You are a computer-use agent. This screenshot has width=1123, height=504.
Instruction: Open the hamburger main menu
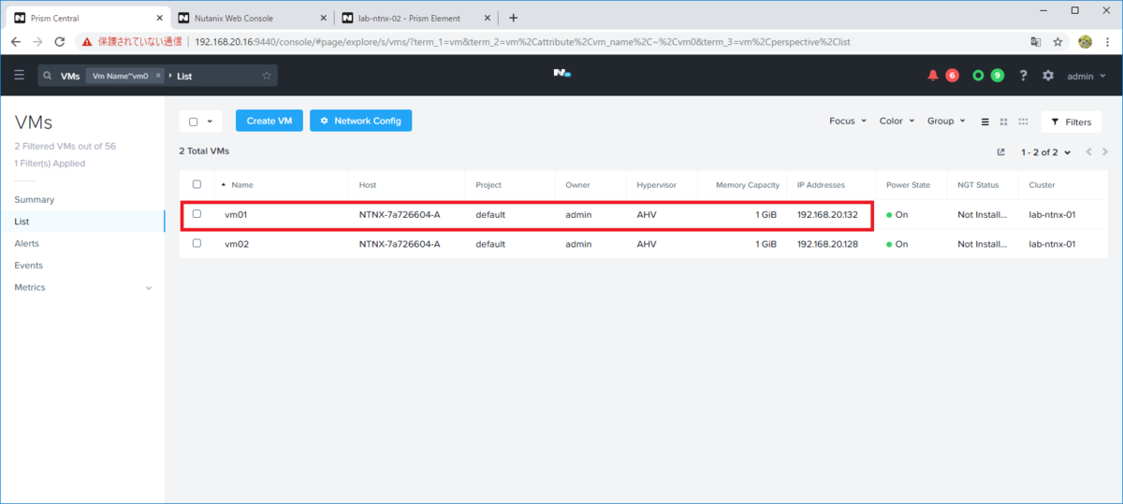pyautogui.click(x=20, y=75)
